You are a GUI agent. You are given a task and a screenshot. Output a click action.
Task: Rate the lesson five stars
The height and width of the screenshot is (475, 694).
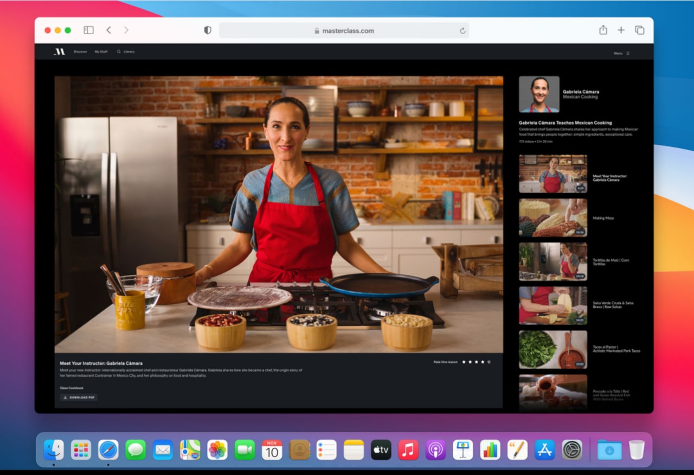pos(489,362)
